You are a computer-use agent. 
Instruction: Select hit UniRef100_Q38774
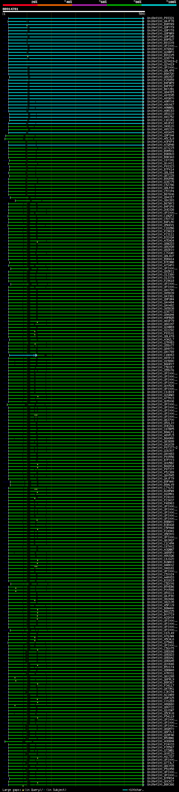pyautogui.click(x=160, y=58)
